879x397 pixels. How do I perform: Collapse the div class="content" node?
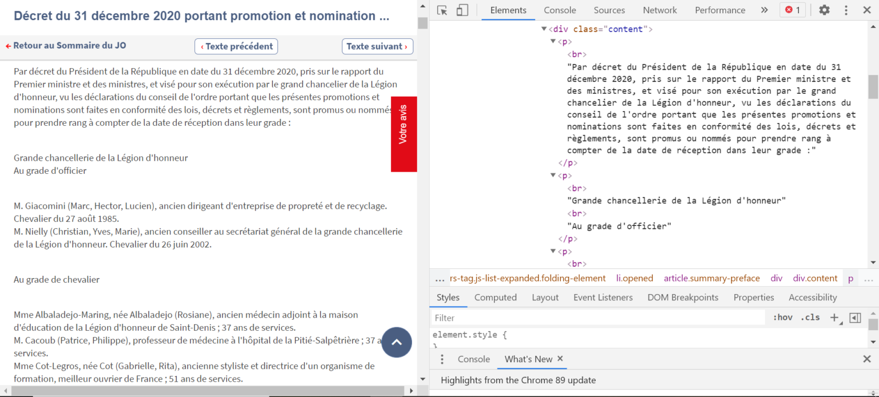click(544, 29)
